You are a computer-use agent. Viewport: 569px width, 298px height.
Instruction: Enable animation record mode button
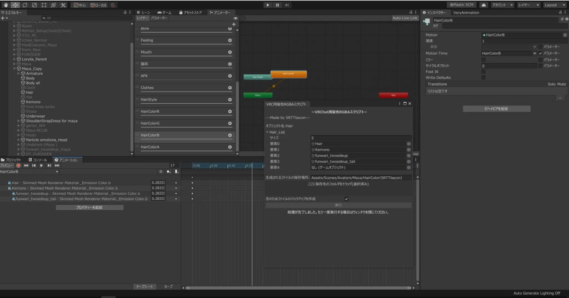18,165
